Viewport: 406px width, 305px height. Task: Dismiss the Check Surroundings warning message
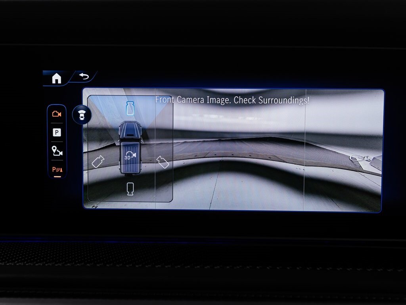click(x=235, y=100)
